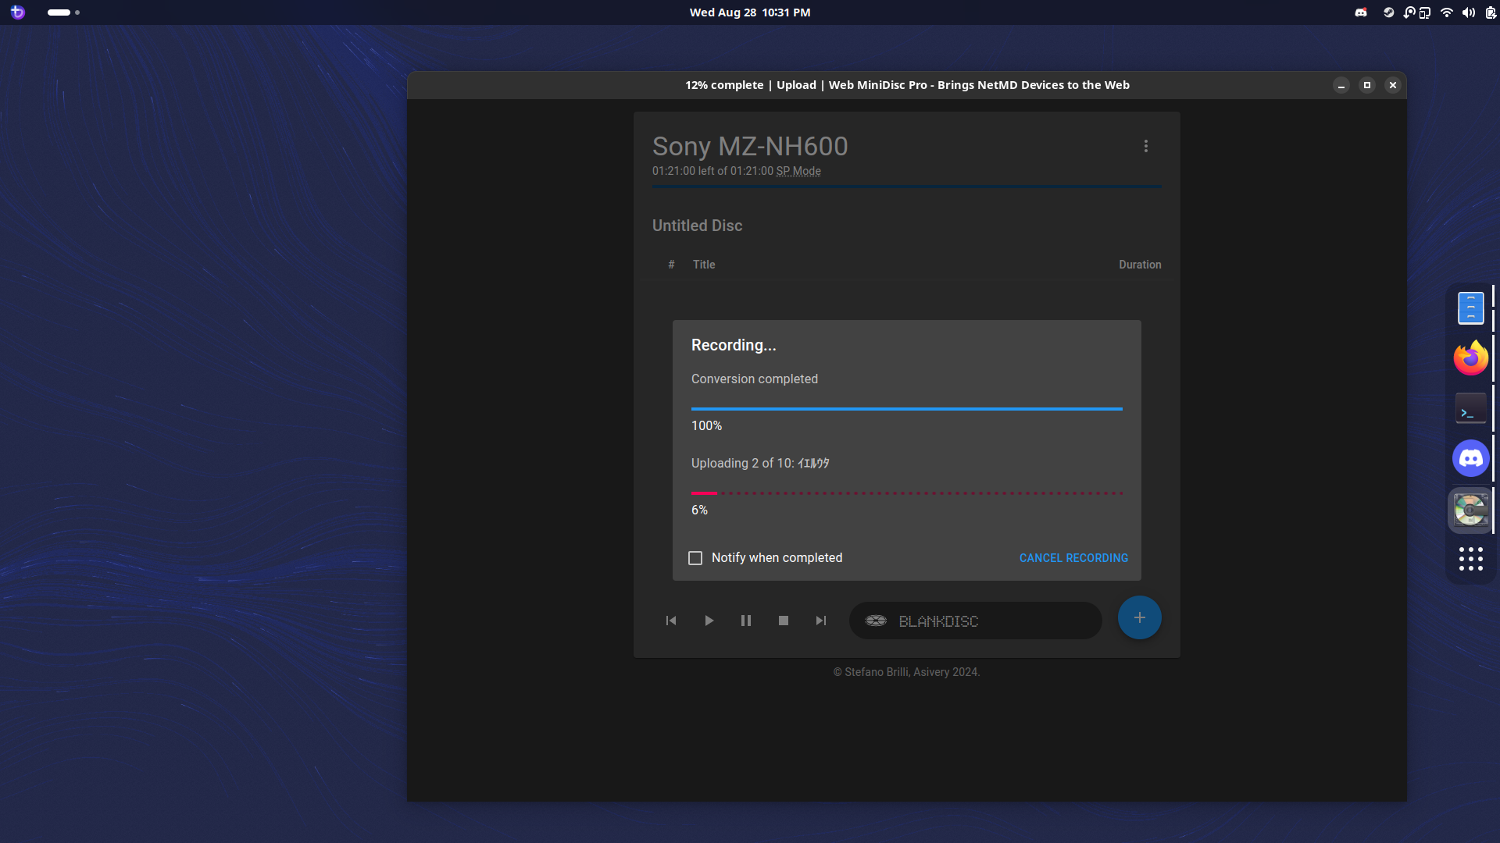Image resolution: width=1500 pixels, height=843 pixels.
Task: Add tracks using the plus button
Action: (x=1139, y=617)
